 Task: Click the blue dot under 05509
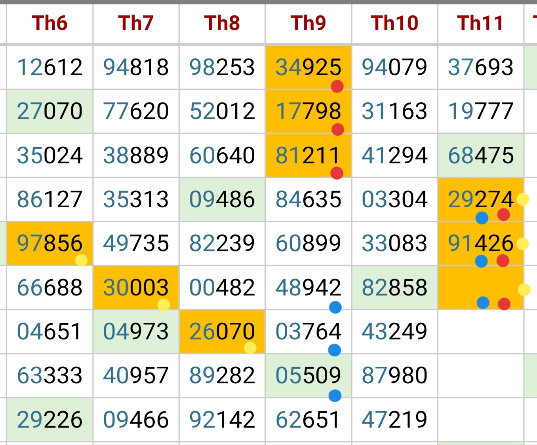(335, 396)
